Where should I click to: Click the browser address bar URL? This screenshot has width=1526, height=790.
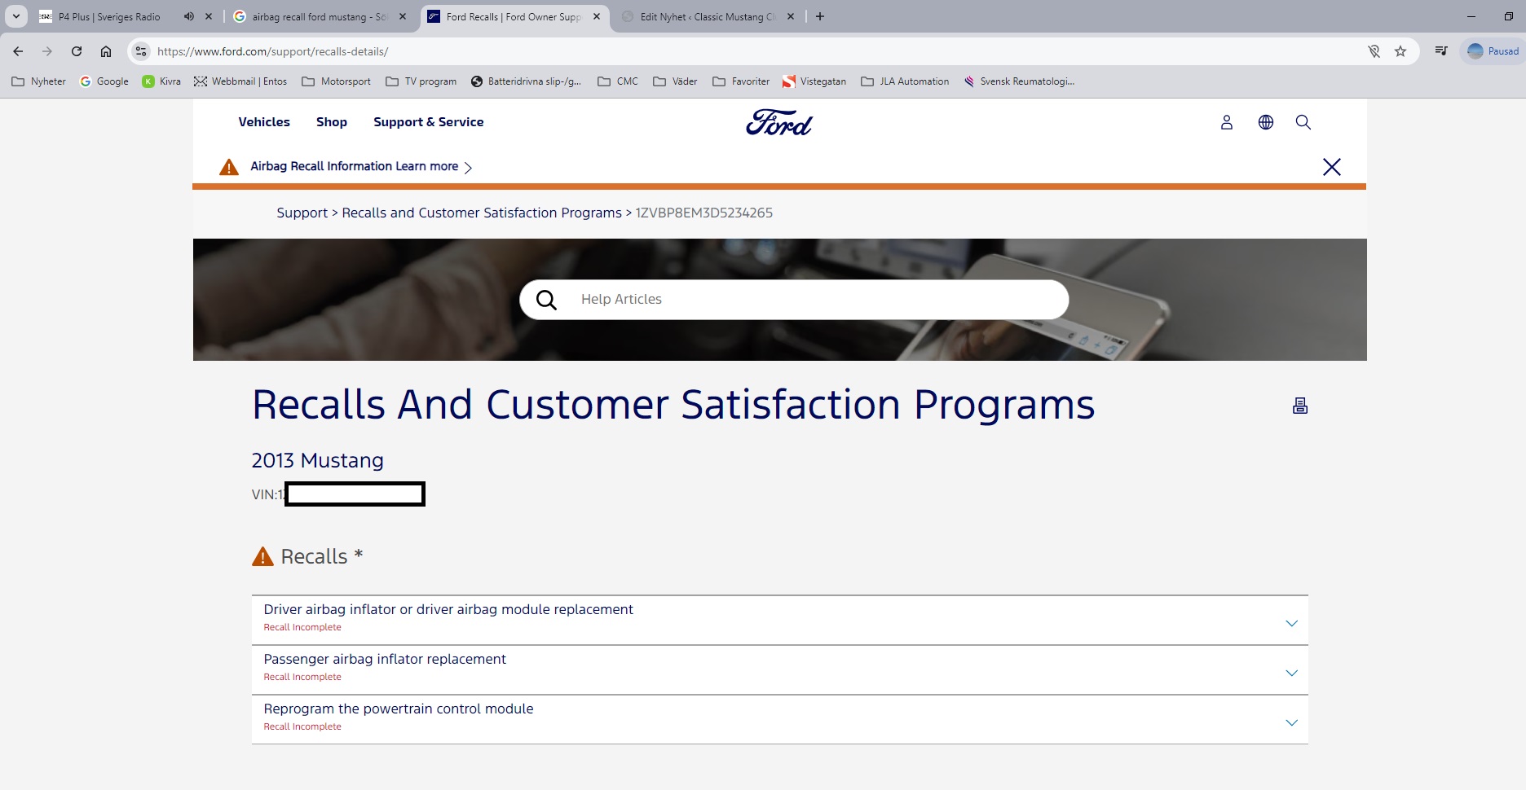272,51
